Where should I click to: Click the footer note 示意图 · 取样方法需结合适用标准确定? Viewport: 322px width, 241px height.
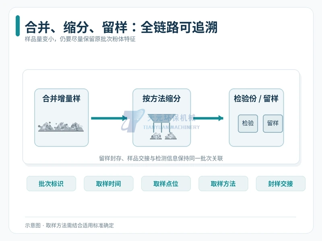[69, 225]
